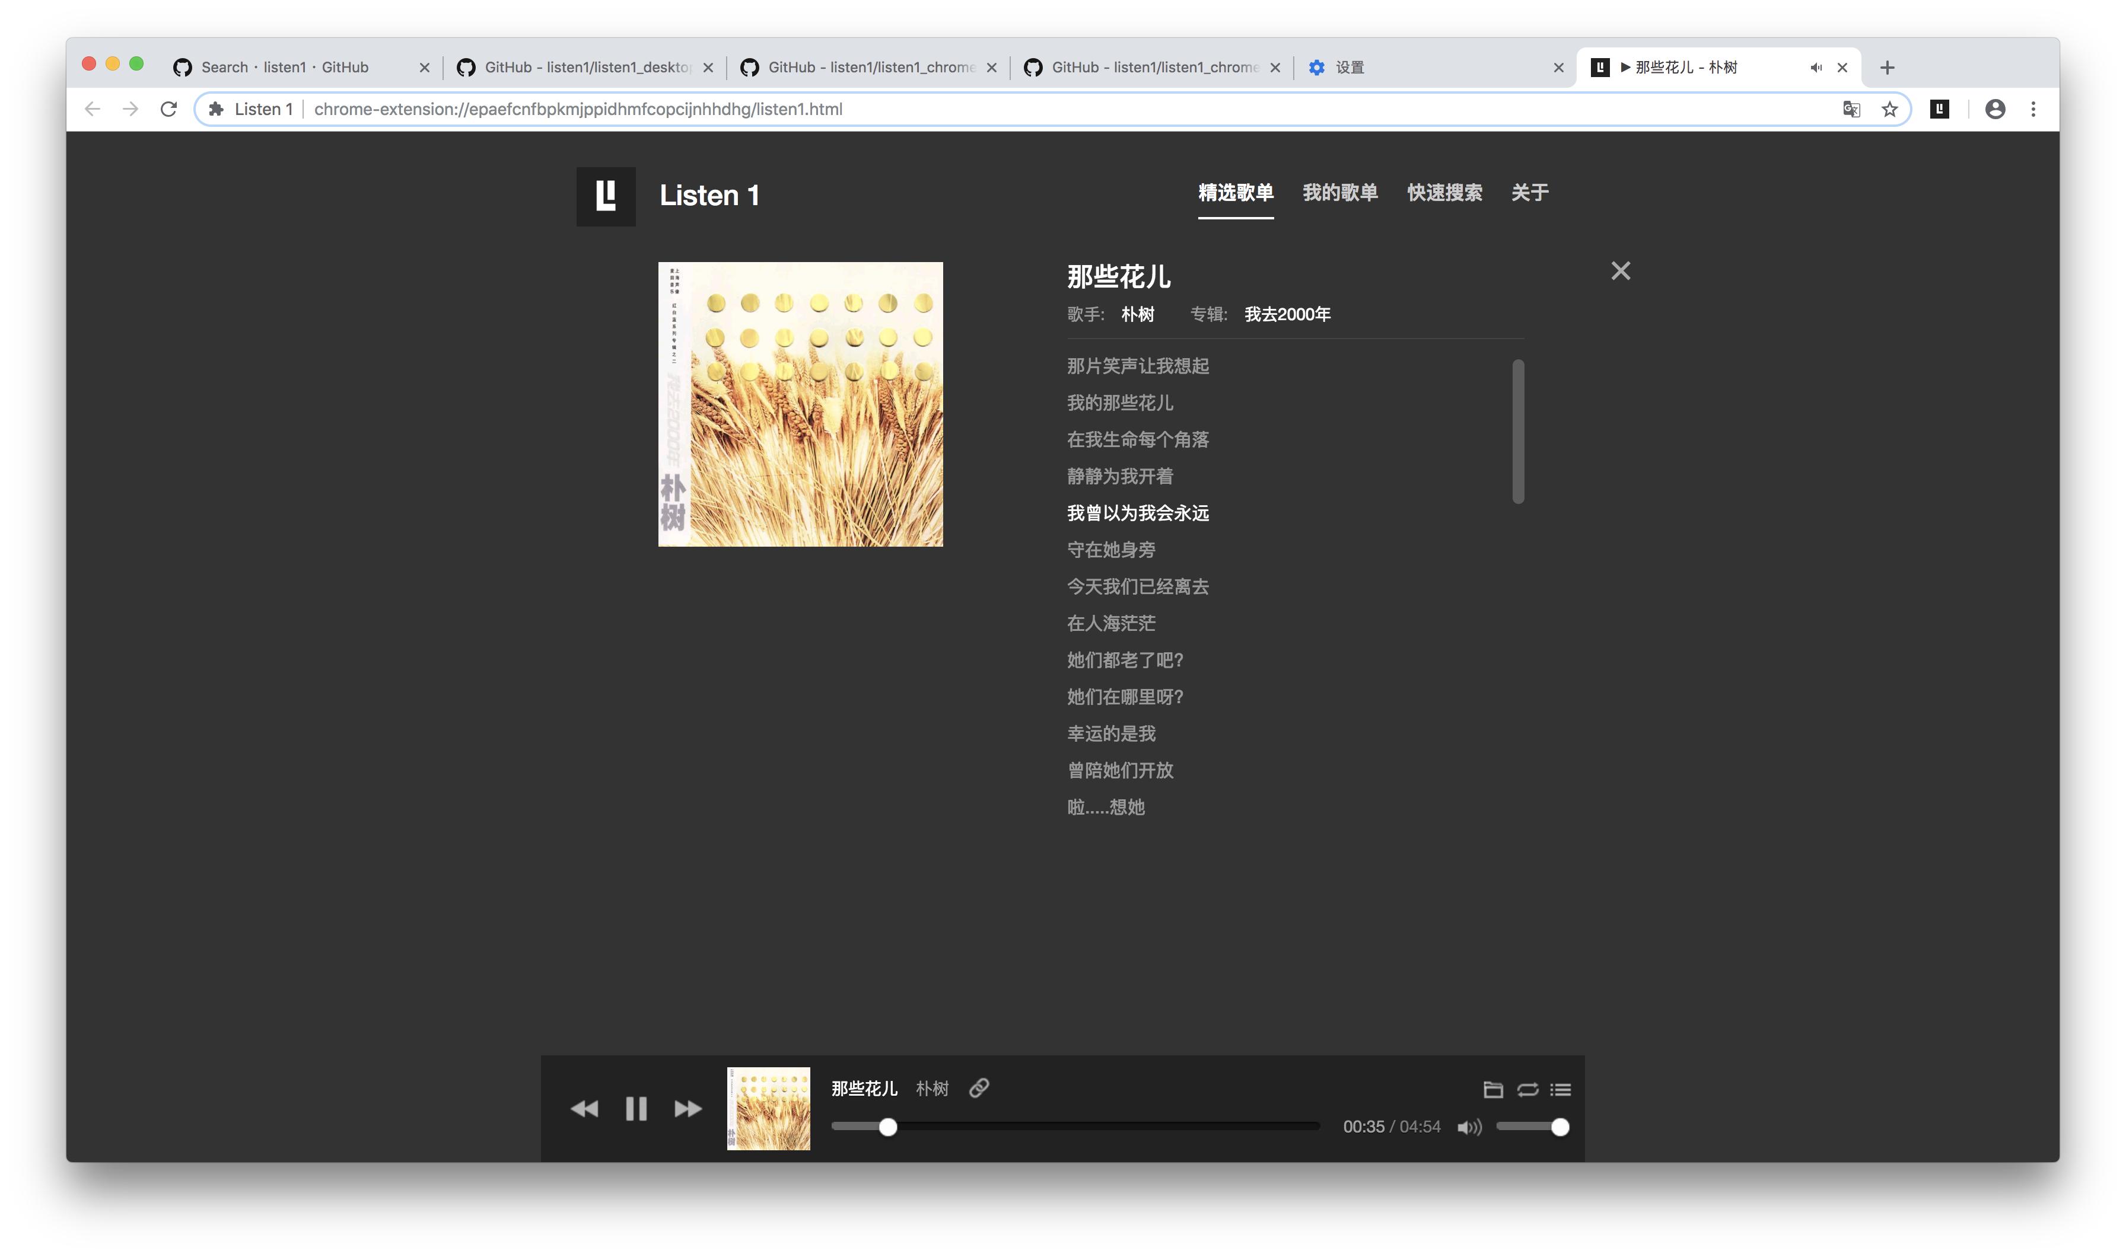Close the 设置 browser tab
This screenshot has height=1257, width=2126.
1558,68
